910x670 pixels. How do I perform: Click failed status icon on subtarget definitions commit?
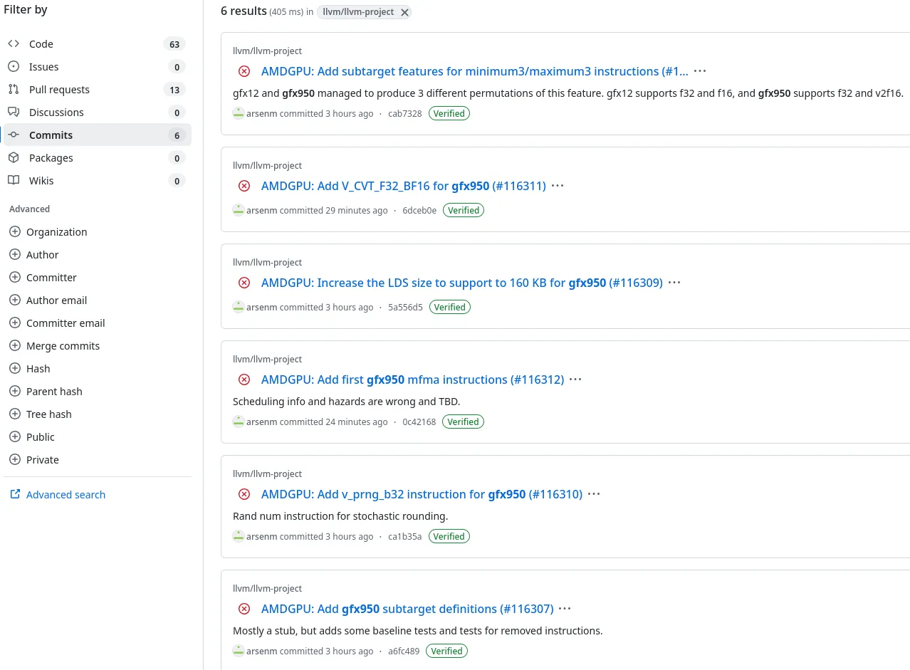(244, 609)
